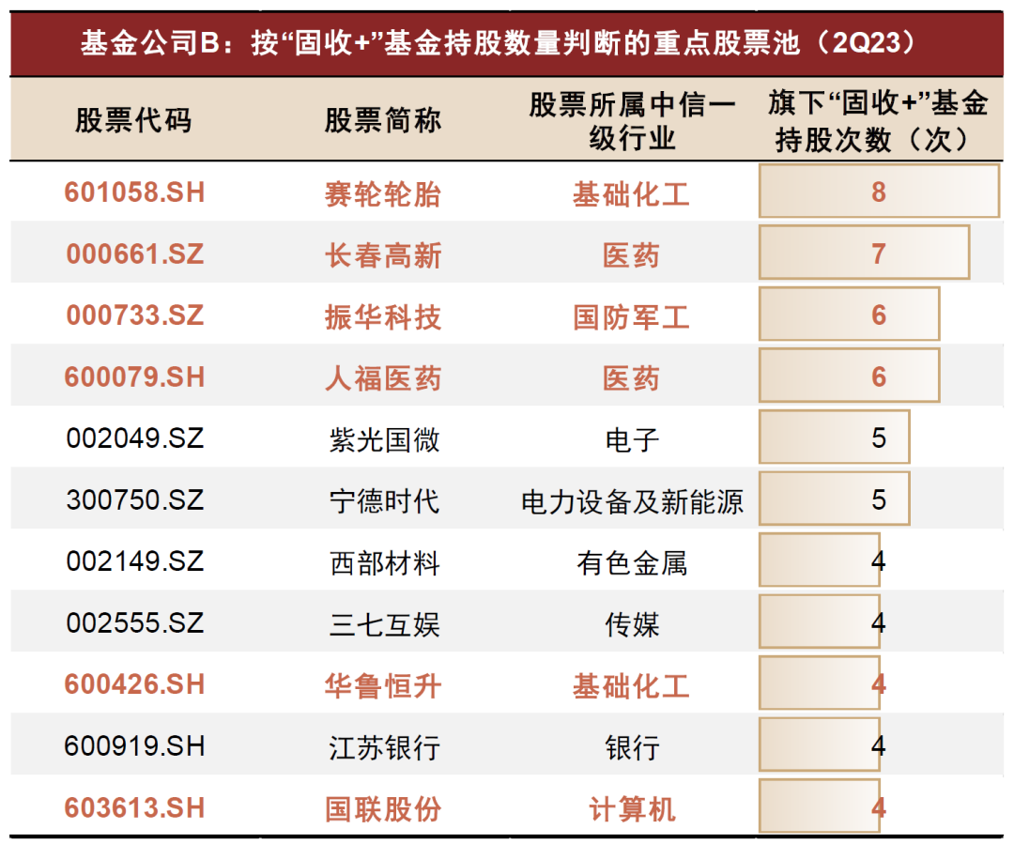Click 基础化工 in the 赛轮轮胎 row

pyautogui.click(x=631, y=193)
